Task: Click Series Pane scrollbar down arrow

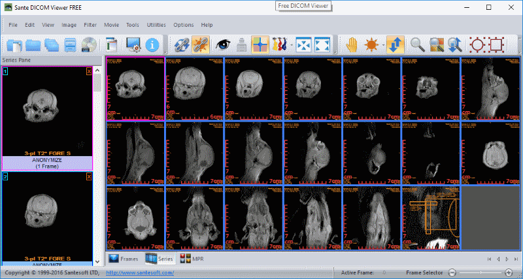Action: 97,261
